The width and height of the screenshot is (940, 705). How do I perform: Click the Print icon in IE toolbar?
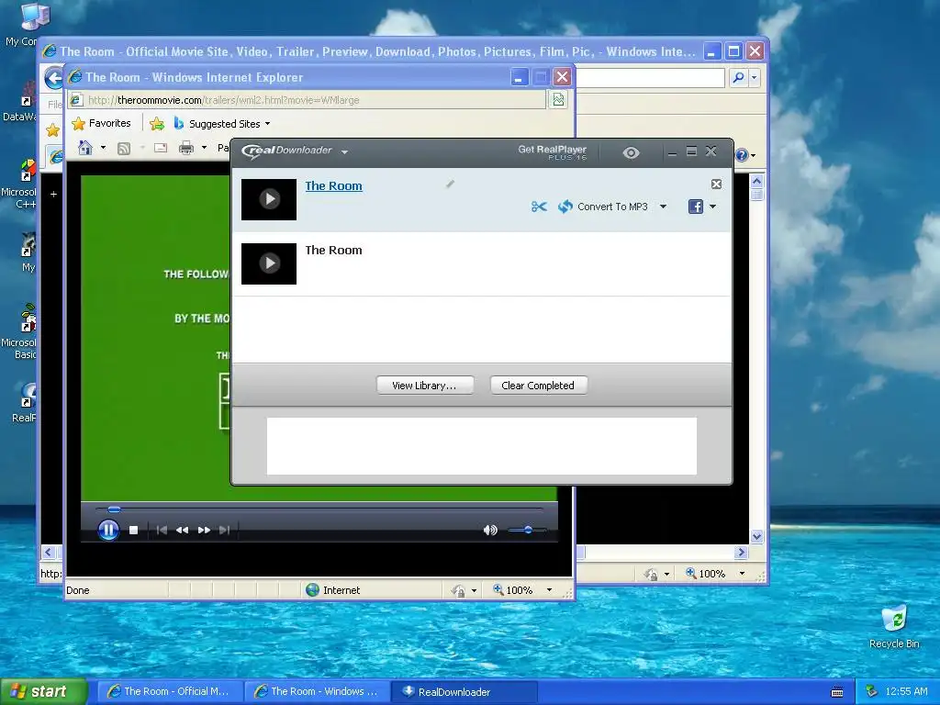click(x=186, y=148)
